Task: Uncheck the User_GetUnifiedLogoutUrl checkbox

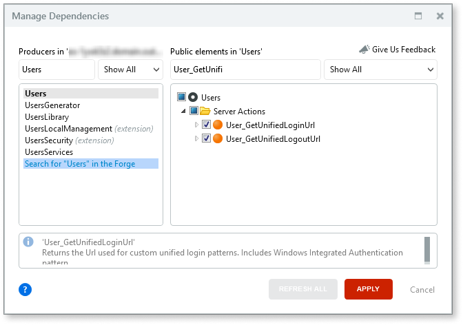Action: [206, 138]
